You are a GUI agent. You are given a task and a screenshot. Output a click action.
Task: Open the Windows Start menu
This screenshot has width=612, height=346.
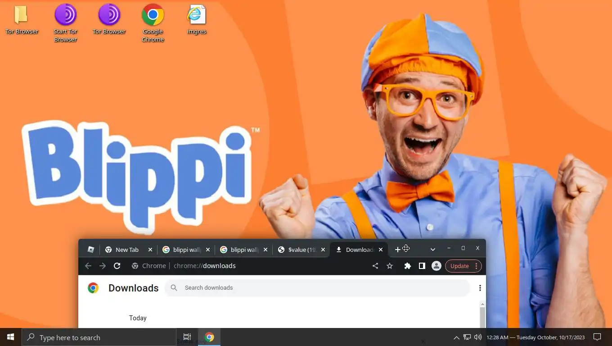pos(11,337)
